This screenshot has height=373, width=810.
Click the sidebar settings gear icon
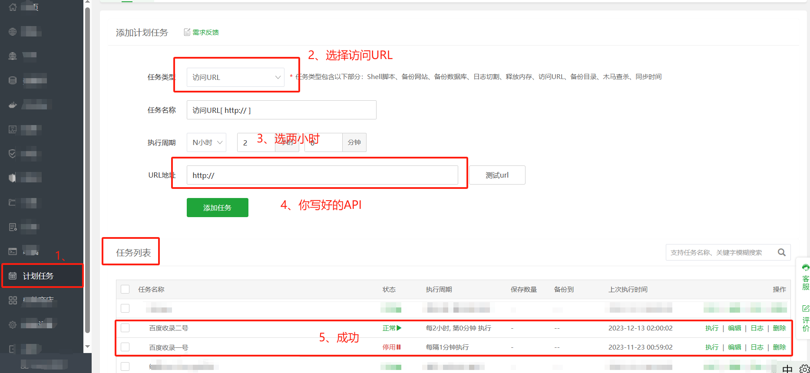click(13, 324)
